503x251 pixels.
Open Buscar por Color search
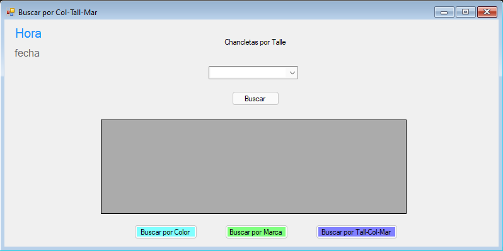[x=166, y=232]
